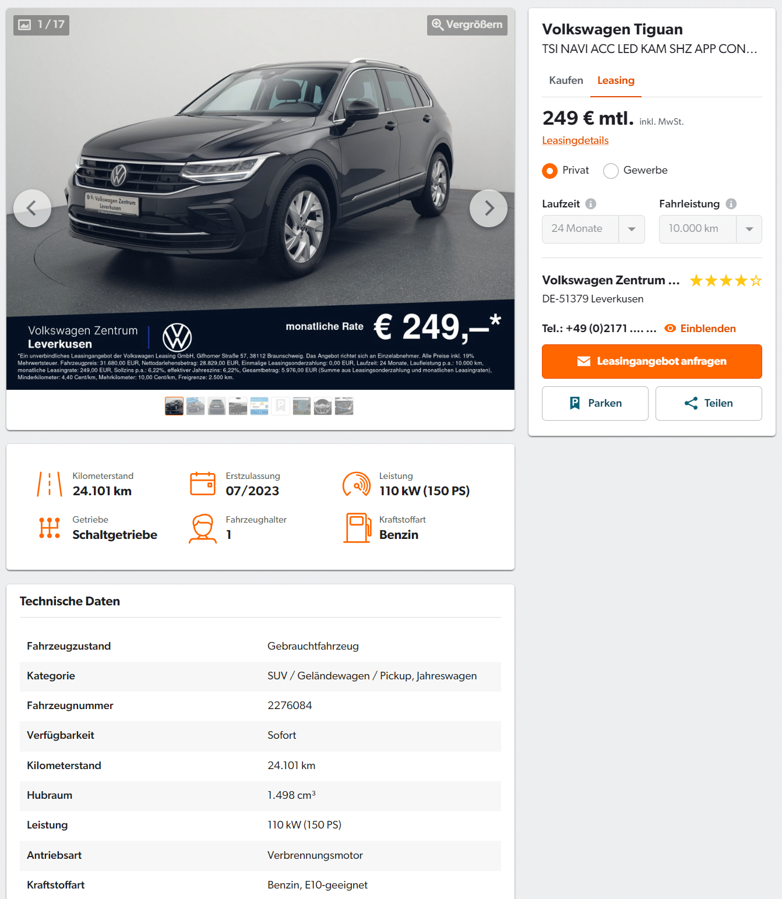Screen dimensions: 782x899
Task: Switch to the Leasing tab
Action: [x=616, y=80]
